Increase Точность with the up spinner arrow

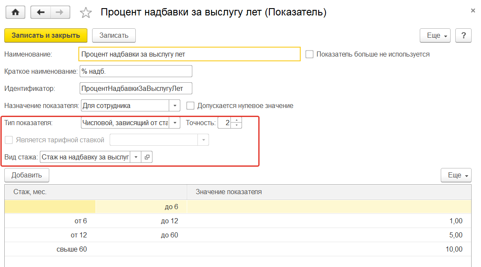point(236,120)
